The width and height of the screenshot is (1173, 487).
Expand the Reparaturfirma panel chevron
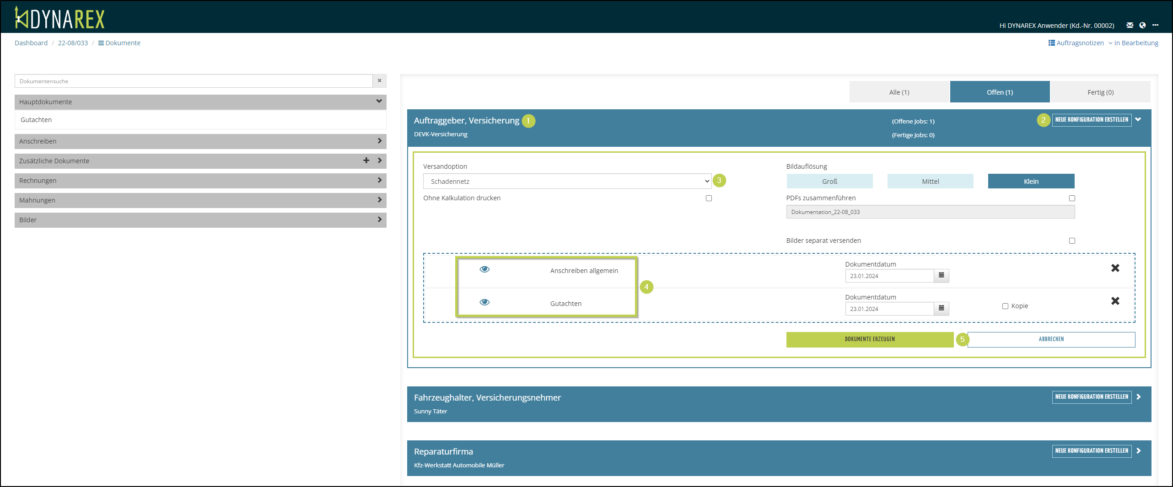coord(1139,451)
